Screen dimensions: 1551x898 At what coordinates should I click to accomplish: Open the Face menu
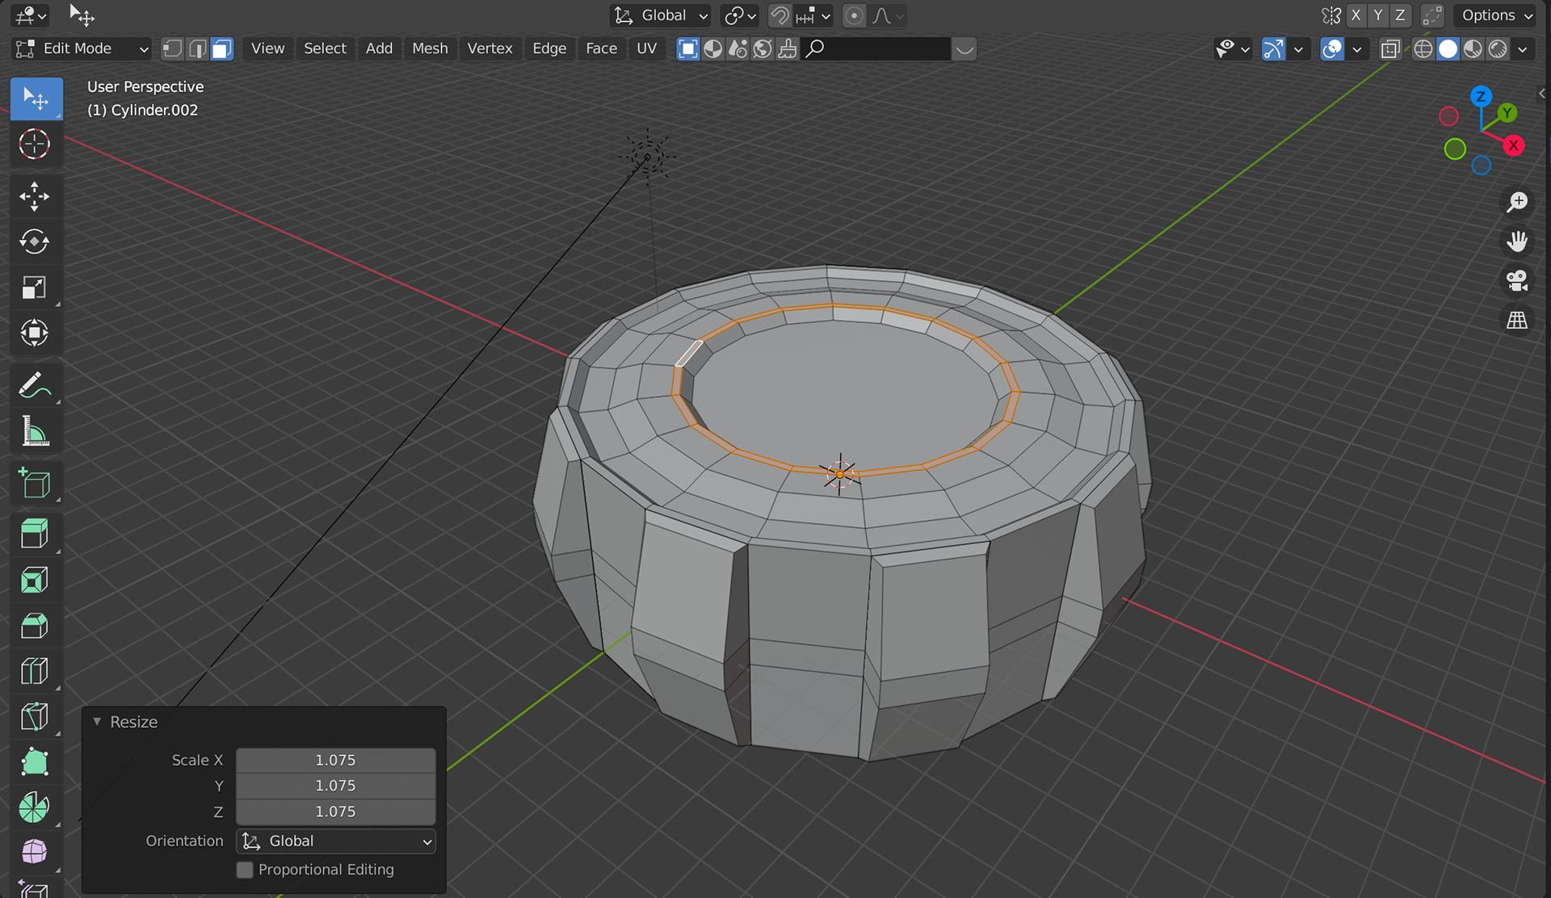[601, 49]
